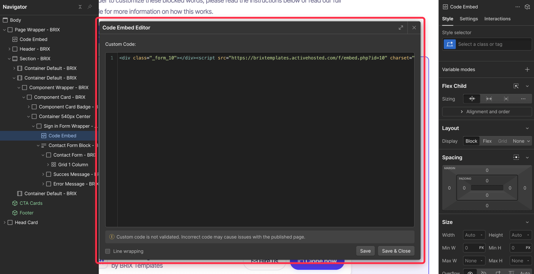Click the Grid 1 Column grid icon

tap(53, 165)
